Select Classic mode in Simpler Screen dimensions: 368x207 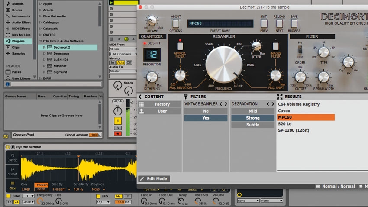[x=13, y=158]
